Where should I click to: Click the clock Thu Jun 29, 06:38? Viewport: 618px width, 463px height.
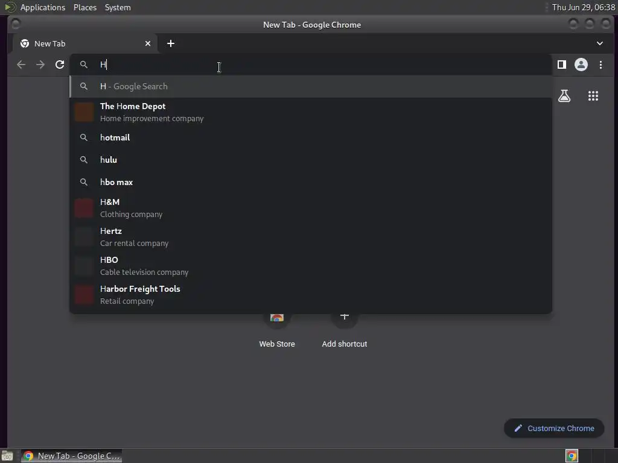coord(584,7)
